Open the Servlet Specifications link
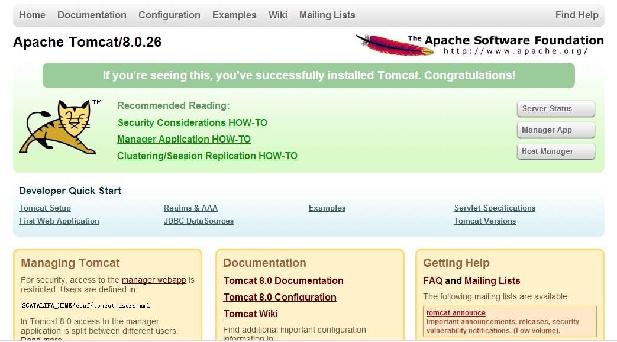 (495, 208)
